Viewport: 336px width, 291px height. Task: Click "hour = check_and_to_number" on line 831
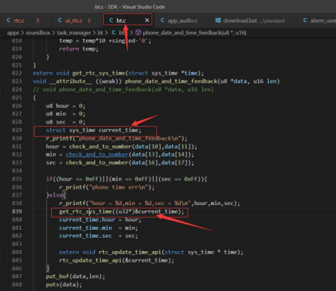122,146
